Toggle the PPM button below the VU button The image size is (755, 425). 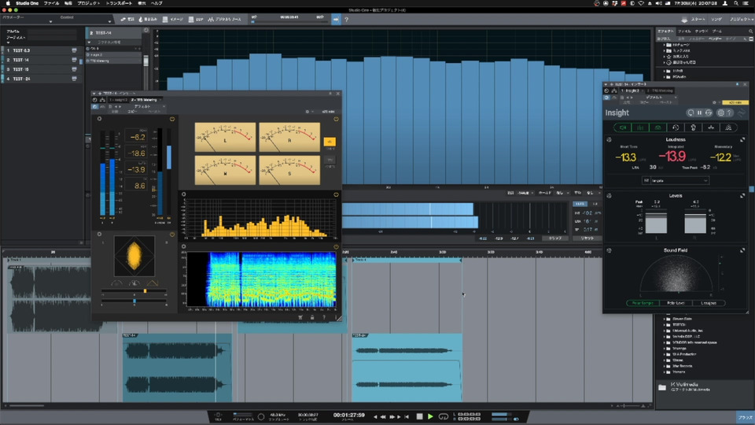click(330, 160)
